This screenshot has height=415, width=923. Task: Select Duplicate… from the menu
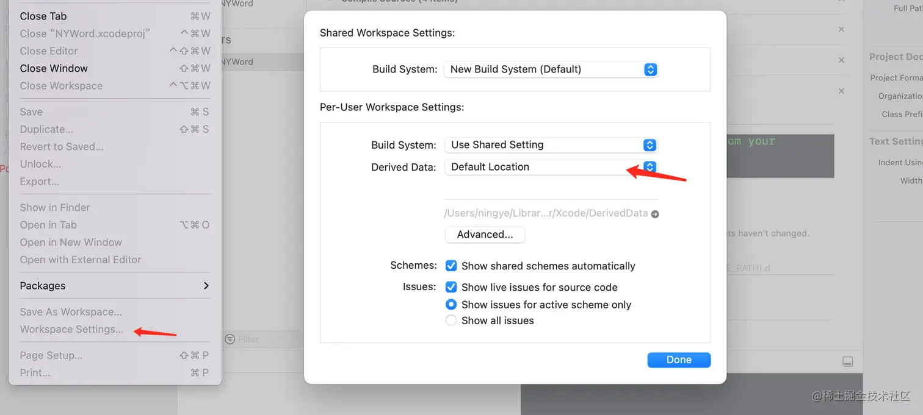[x=115, y=129]
